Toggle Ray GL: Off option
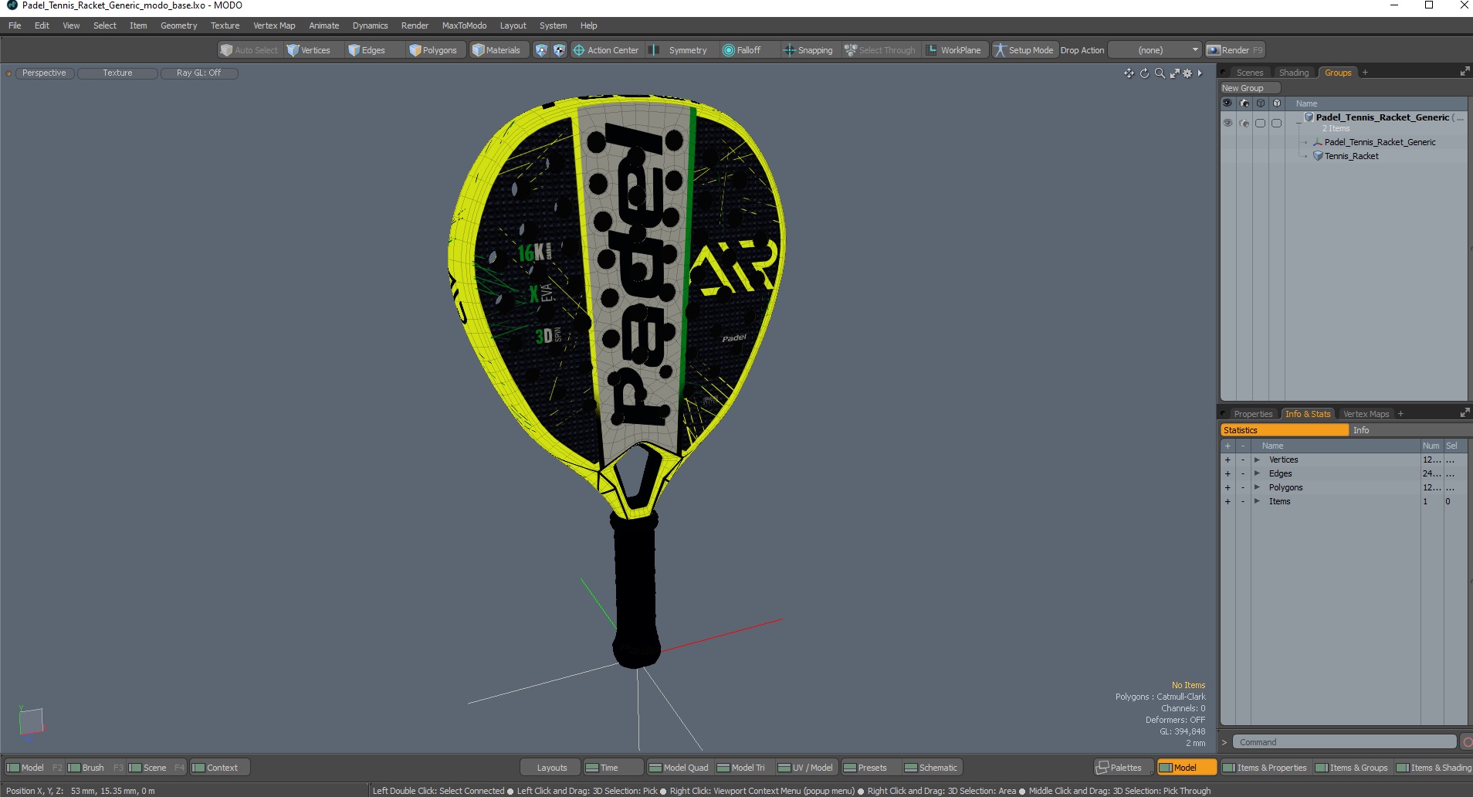 tap(198, 73)
